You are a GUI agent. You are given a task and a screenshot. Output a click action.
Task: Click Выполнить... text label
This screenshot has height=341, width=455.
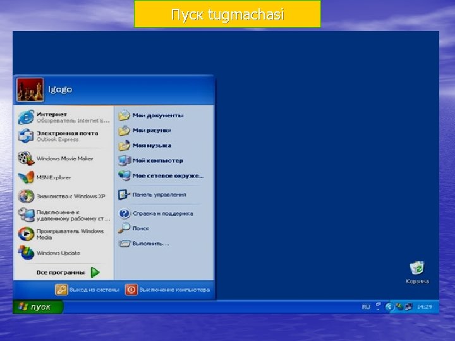(x=150, y=244)
